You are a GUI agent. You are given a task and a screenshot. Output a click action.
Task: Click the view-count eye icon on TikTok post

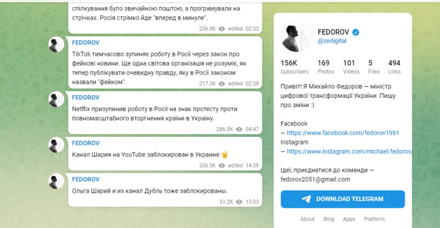coord(221,84)
